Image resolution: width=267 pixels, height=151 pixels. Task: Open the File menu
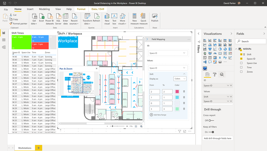point(6,10)
